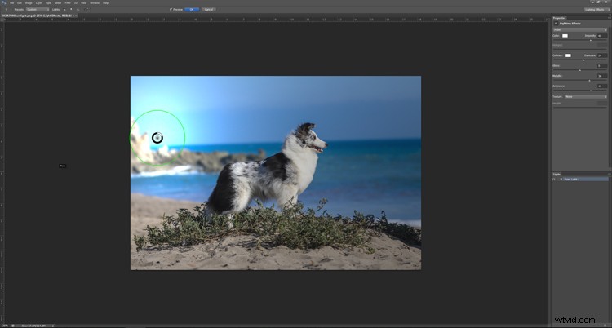Adjust the Gloss slider

pyautogui.click(x=580, y=70)
